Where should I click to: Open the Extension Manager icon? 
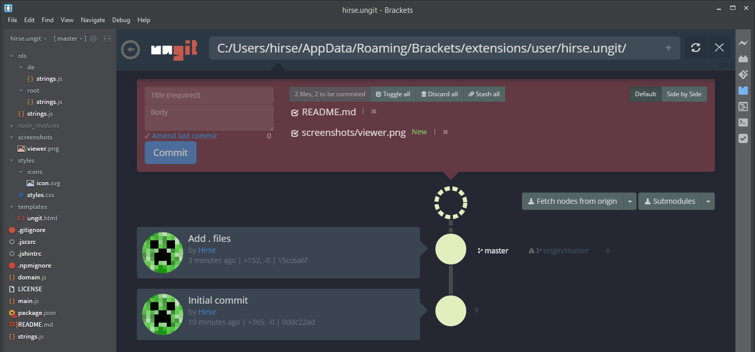tap(743, 59)
